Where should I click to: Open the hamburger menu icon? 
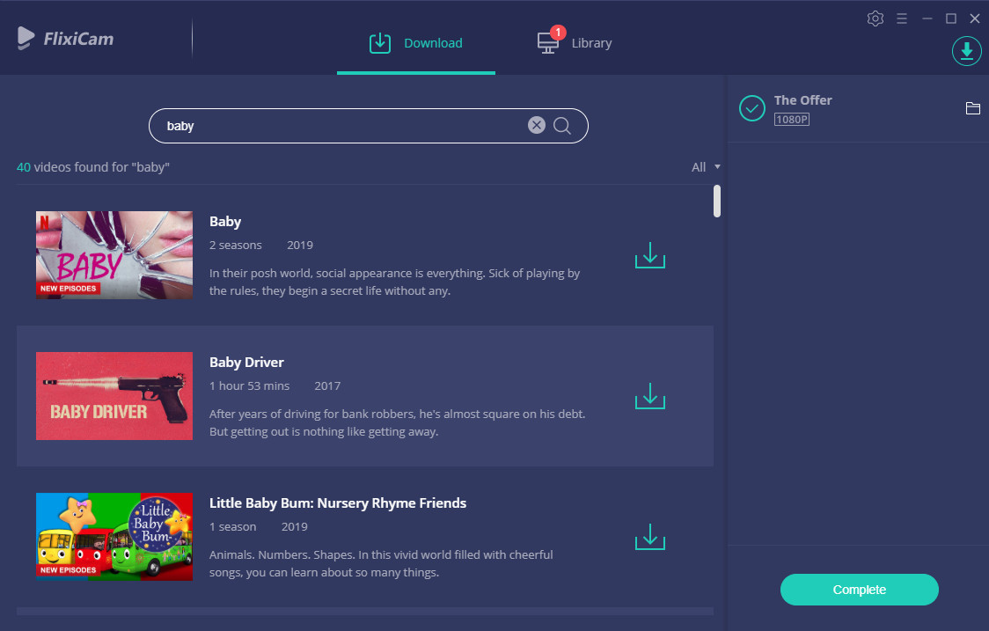pyautogui.click(x=901, y=18)
